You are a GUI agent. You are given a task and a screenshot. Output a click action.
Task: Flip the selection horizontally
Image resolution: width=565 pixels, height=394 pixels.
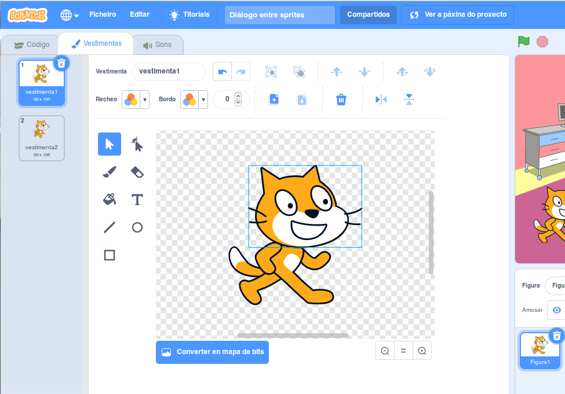click(380, 99)
